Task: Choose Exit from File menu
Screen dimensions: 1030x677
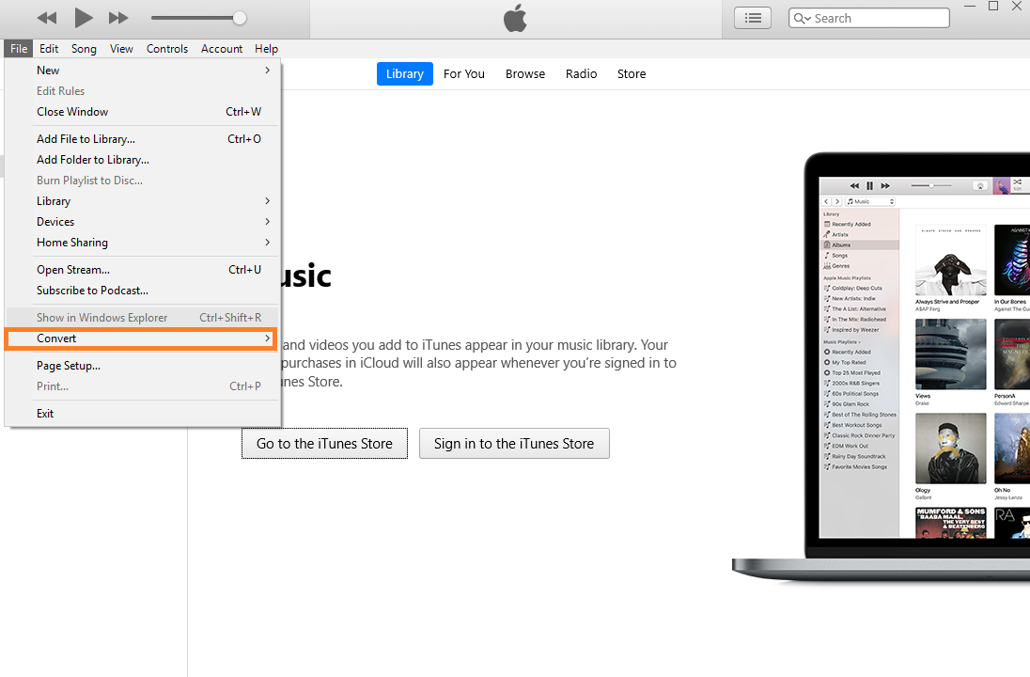Action: [142, 414]
